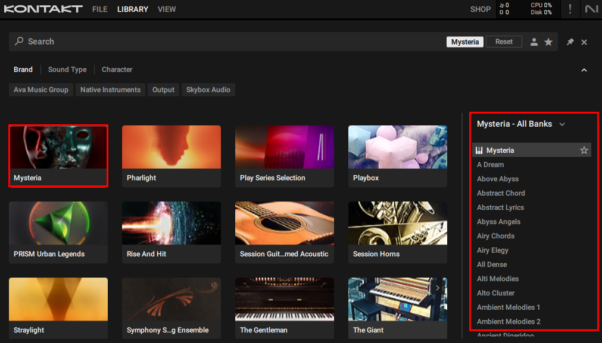Open the Session Horns tile
Screen dimensions: 602x343
[x=398, y=232]
